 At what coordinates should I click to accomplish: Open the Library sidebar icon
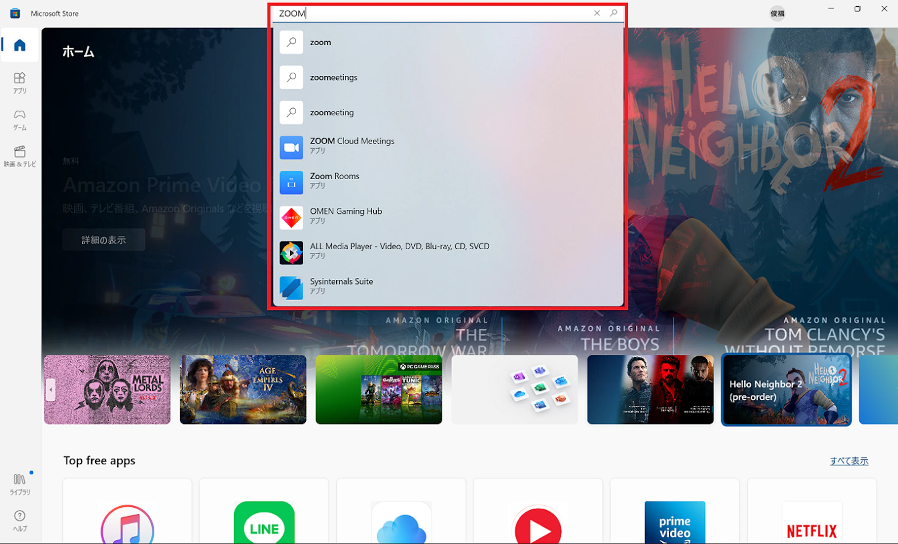pyautogui.click(x=20, y=483)
